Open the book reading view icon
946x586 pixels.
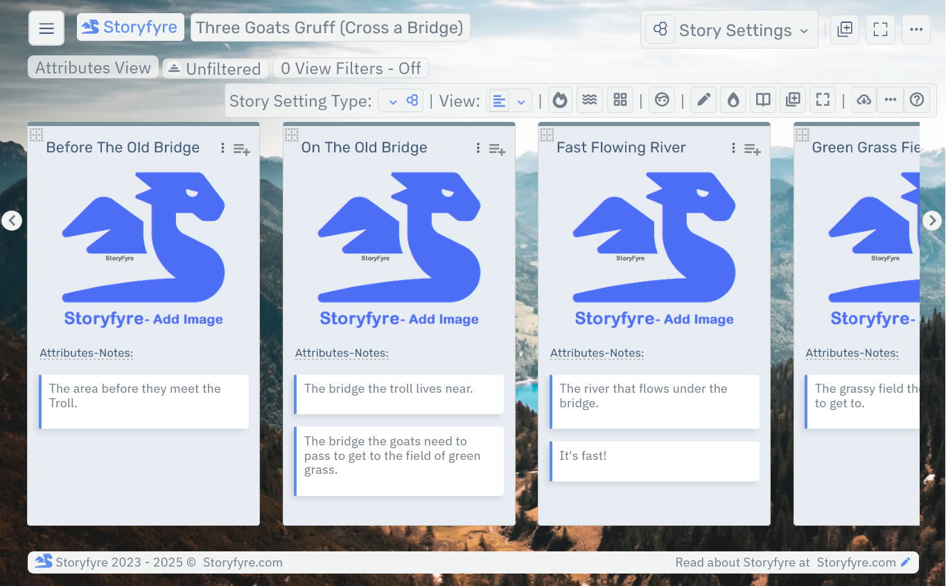point(763,99)
